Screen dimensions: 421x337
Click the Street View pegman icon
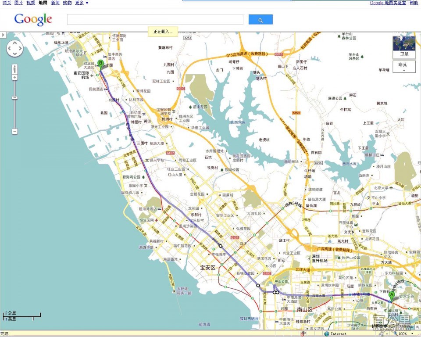click(x=15, y=69)
